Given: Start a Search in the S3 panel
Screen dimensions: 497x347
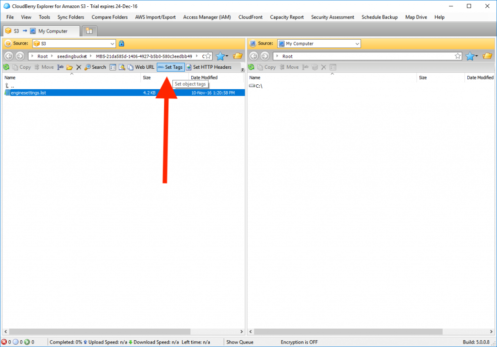Looking at the screenshot, I should (95, 67).
